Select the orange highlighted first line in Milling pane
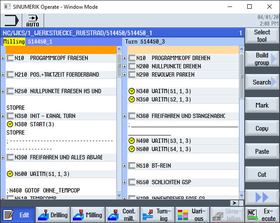The image size is (280, 223). point(61,50)
